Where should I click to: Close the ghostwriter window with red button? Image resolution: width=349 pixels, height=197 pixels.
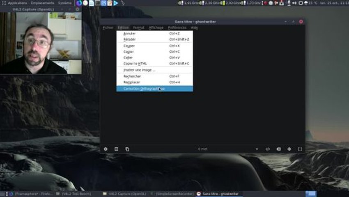tap(301, 22)
